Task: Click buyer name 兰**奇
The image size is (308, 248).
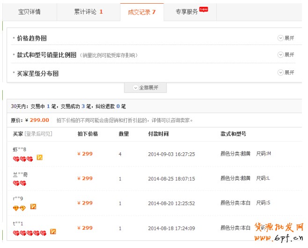Action: coord(20,174)
